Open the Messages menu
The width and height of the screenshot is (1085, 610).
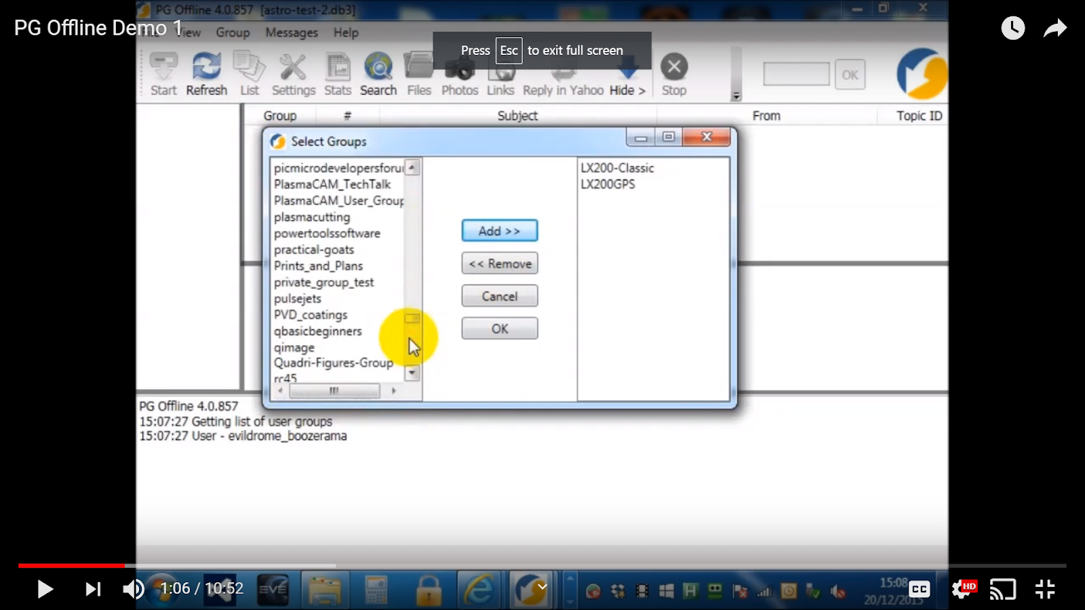[292, 33]
